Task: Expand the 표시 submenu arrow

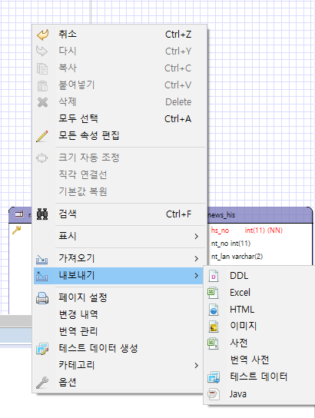Action: tap(197, 237)
